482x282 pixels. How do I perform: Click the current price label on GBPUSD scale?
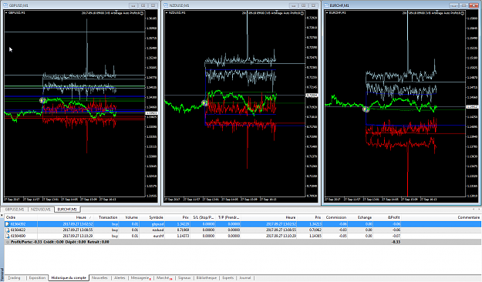(x=152, y=113)
